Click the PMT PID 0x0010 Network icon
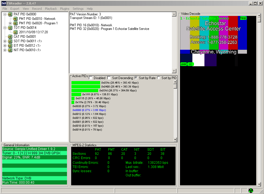264x194 pixels. pos(15,19)
